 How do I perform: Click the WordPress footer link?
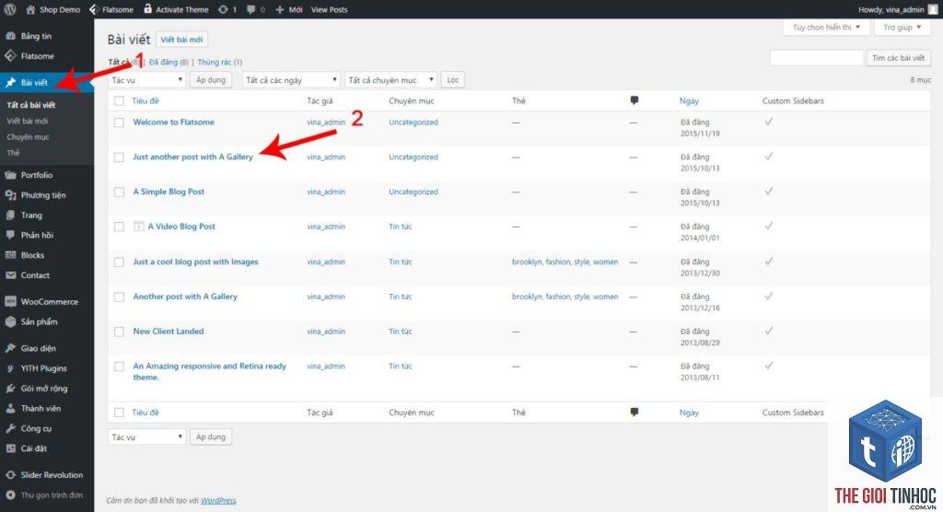[218, 501]
